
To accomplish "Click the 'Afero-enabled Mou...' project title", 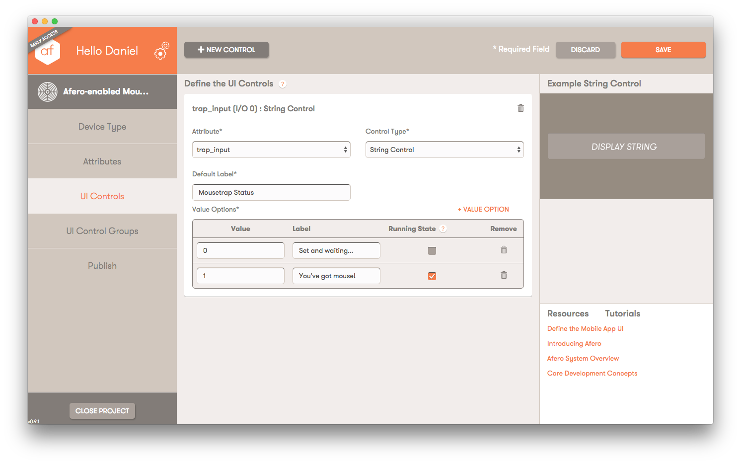I will (106, 91).
